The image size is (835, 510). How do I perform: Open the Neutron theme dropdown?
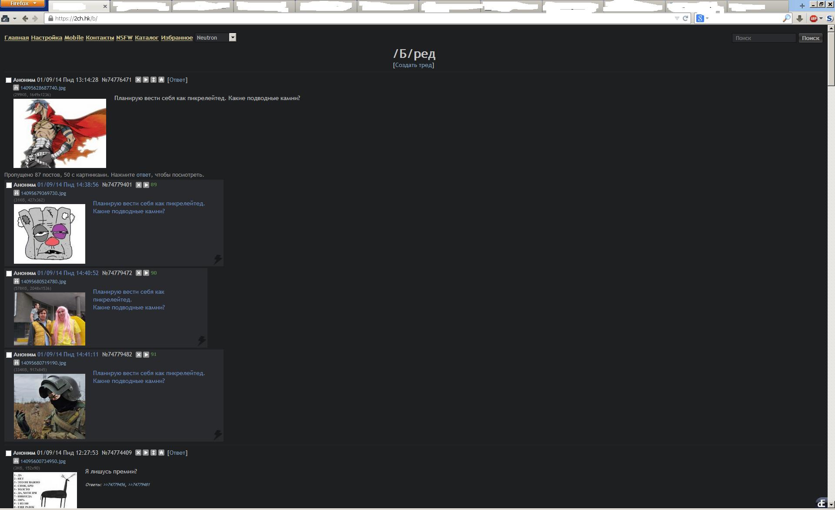click(233, 37)
